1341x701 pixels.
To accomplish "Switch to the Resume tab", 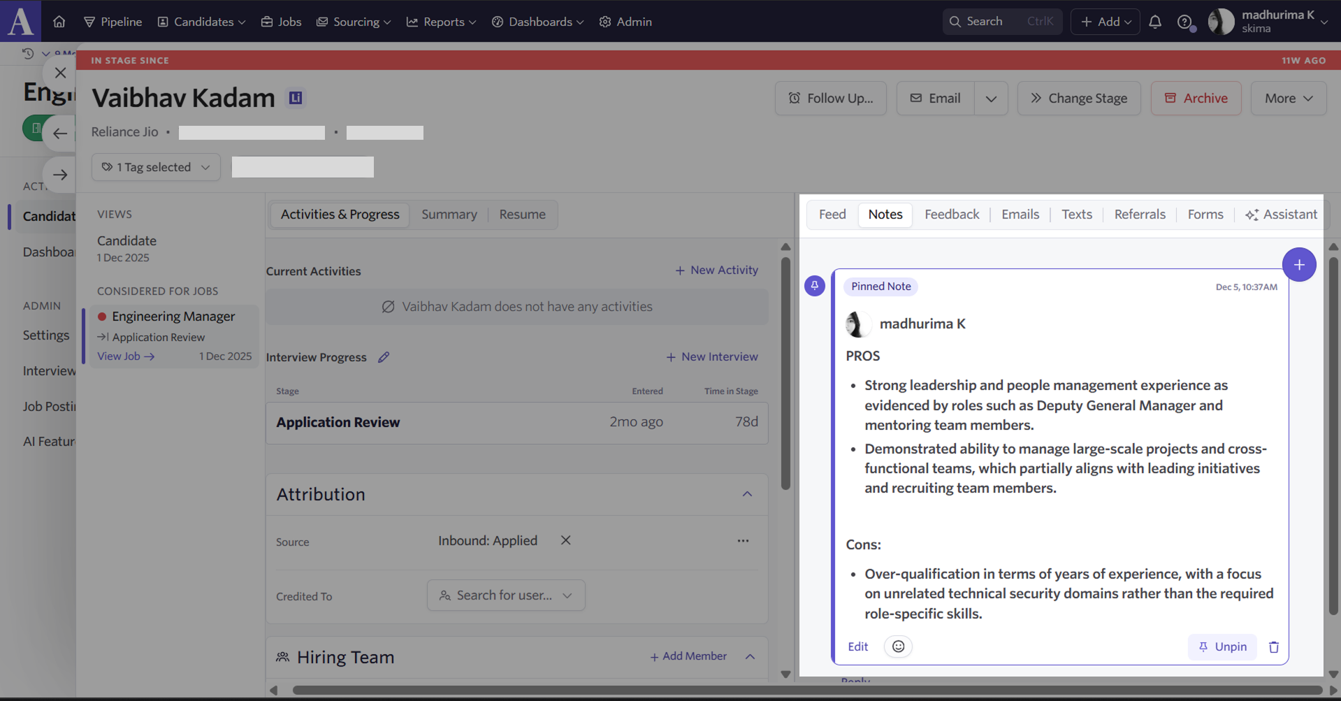I will click(522, 215).
